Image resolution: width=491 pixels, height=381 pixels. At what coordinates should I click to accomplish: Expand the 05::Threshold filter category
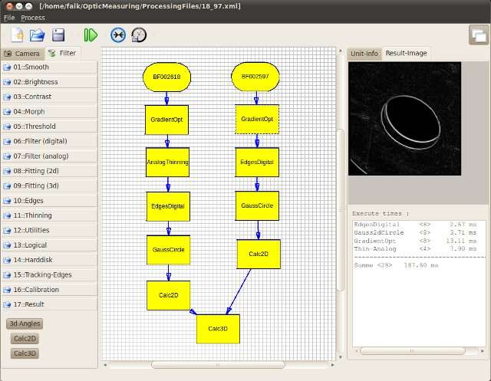tap(49, 126)
